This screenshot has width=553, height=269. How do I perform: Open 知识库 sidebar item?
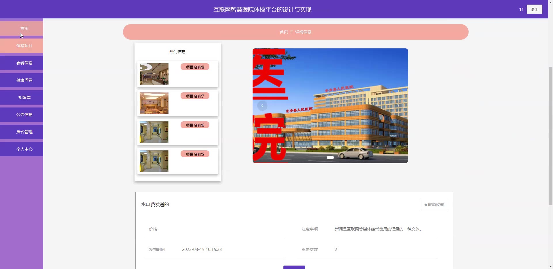(x=22, y=97)
